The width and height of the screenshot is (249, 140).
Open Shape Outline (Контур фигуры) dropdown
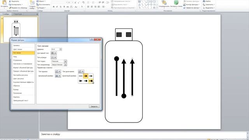tap(192, 4)
